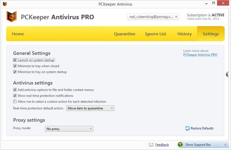Select the Settings tab
Image resolution: width=231 pixels, height=150 pixels.
click(211, 34)
